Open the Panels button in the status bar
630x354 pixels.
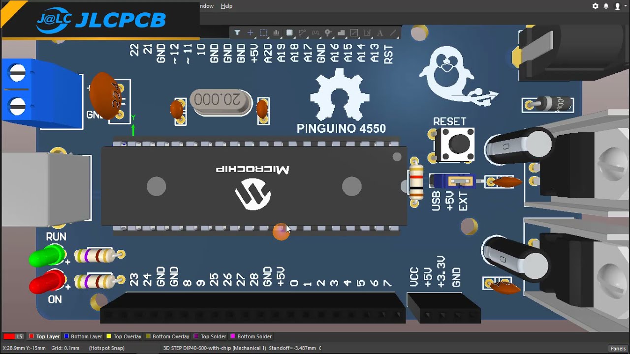(x=618, y=348)
